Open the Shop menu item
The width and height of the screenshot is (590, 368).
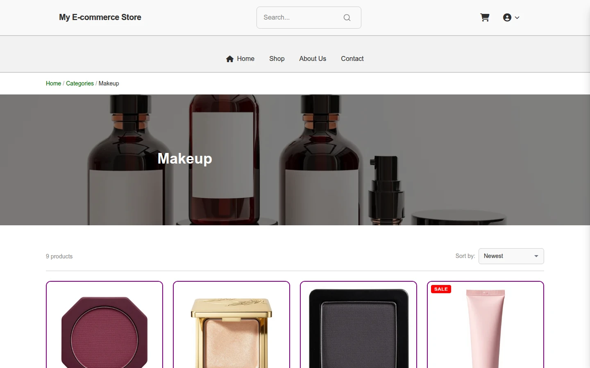tap(277, 58)
